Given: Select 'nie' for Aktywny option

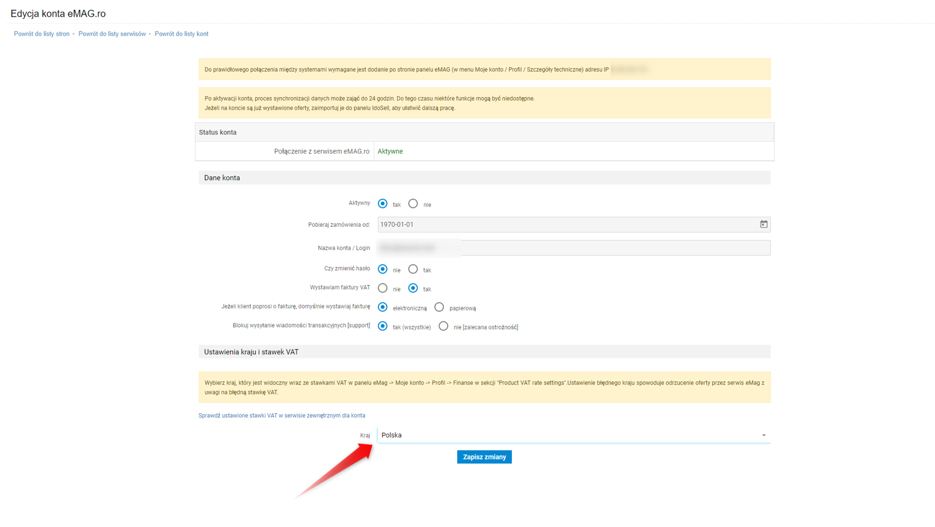Looking at the screenshot, I should point(413,204).
